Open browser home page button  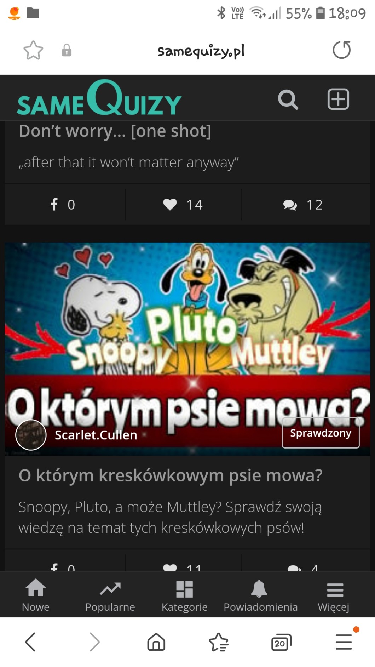tap(156, 642)
